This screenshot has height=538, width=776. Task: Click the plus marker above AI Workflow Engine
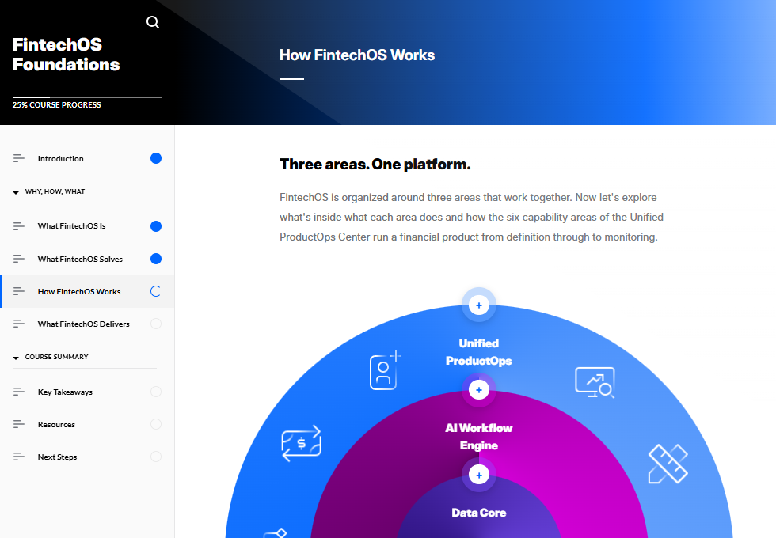pyautogui.click(x=478, y=390)
